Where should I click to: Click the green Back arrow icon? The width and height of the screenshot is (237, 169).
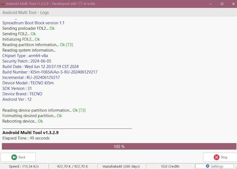14,157
